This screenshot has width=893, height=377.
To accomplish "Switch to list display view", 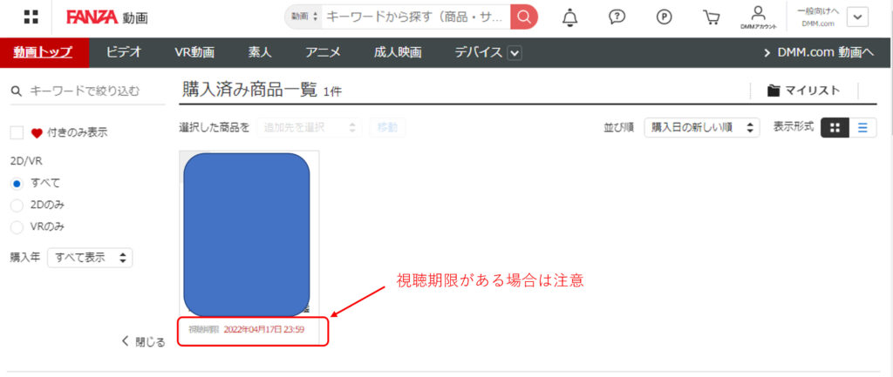I will [x=862, y=127].
